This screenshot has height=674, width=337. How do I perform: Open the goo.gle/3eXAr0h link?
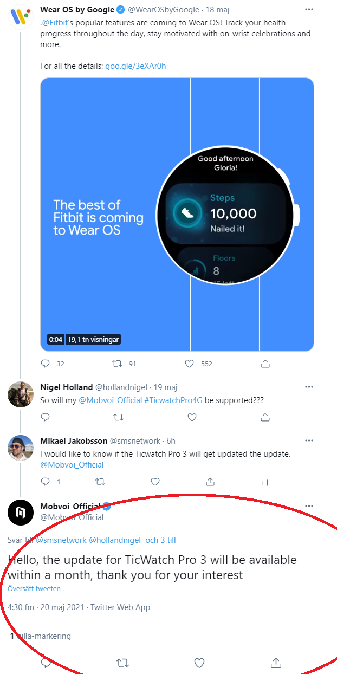click(x=135, y=66)
